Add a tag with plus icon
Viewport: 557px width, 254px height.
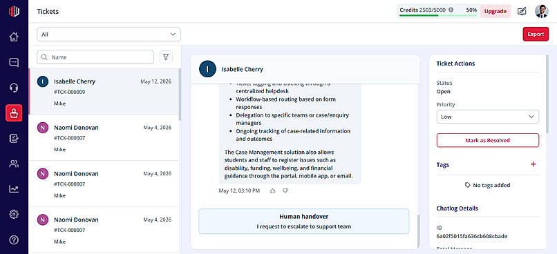[533, 164]
